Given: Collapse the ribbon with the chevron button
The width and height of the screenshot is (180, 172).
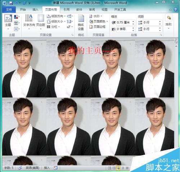Looking at the screenshot, I should tap(170, 10).
